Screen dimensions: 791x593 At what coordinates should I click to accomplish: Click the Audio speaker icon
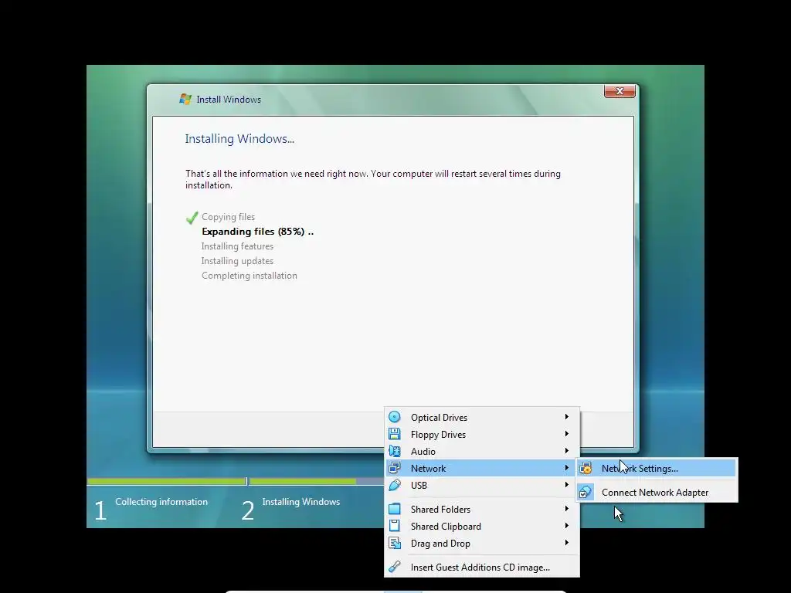coord(395,451)
